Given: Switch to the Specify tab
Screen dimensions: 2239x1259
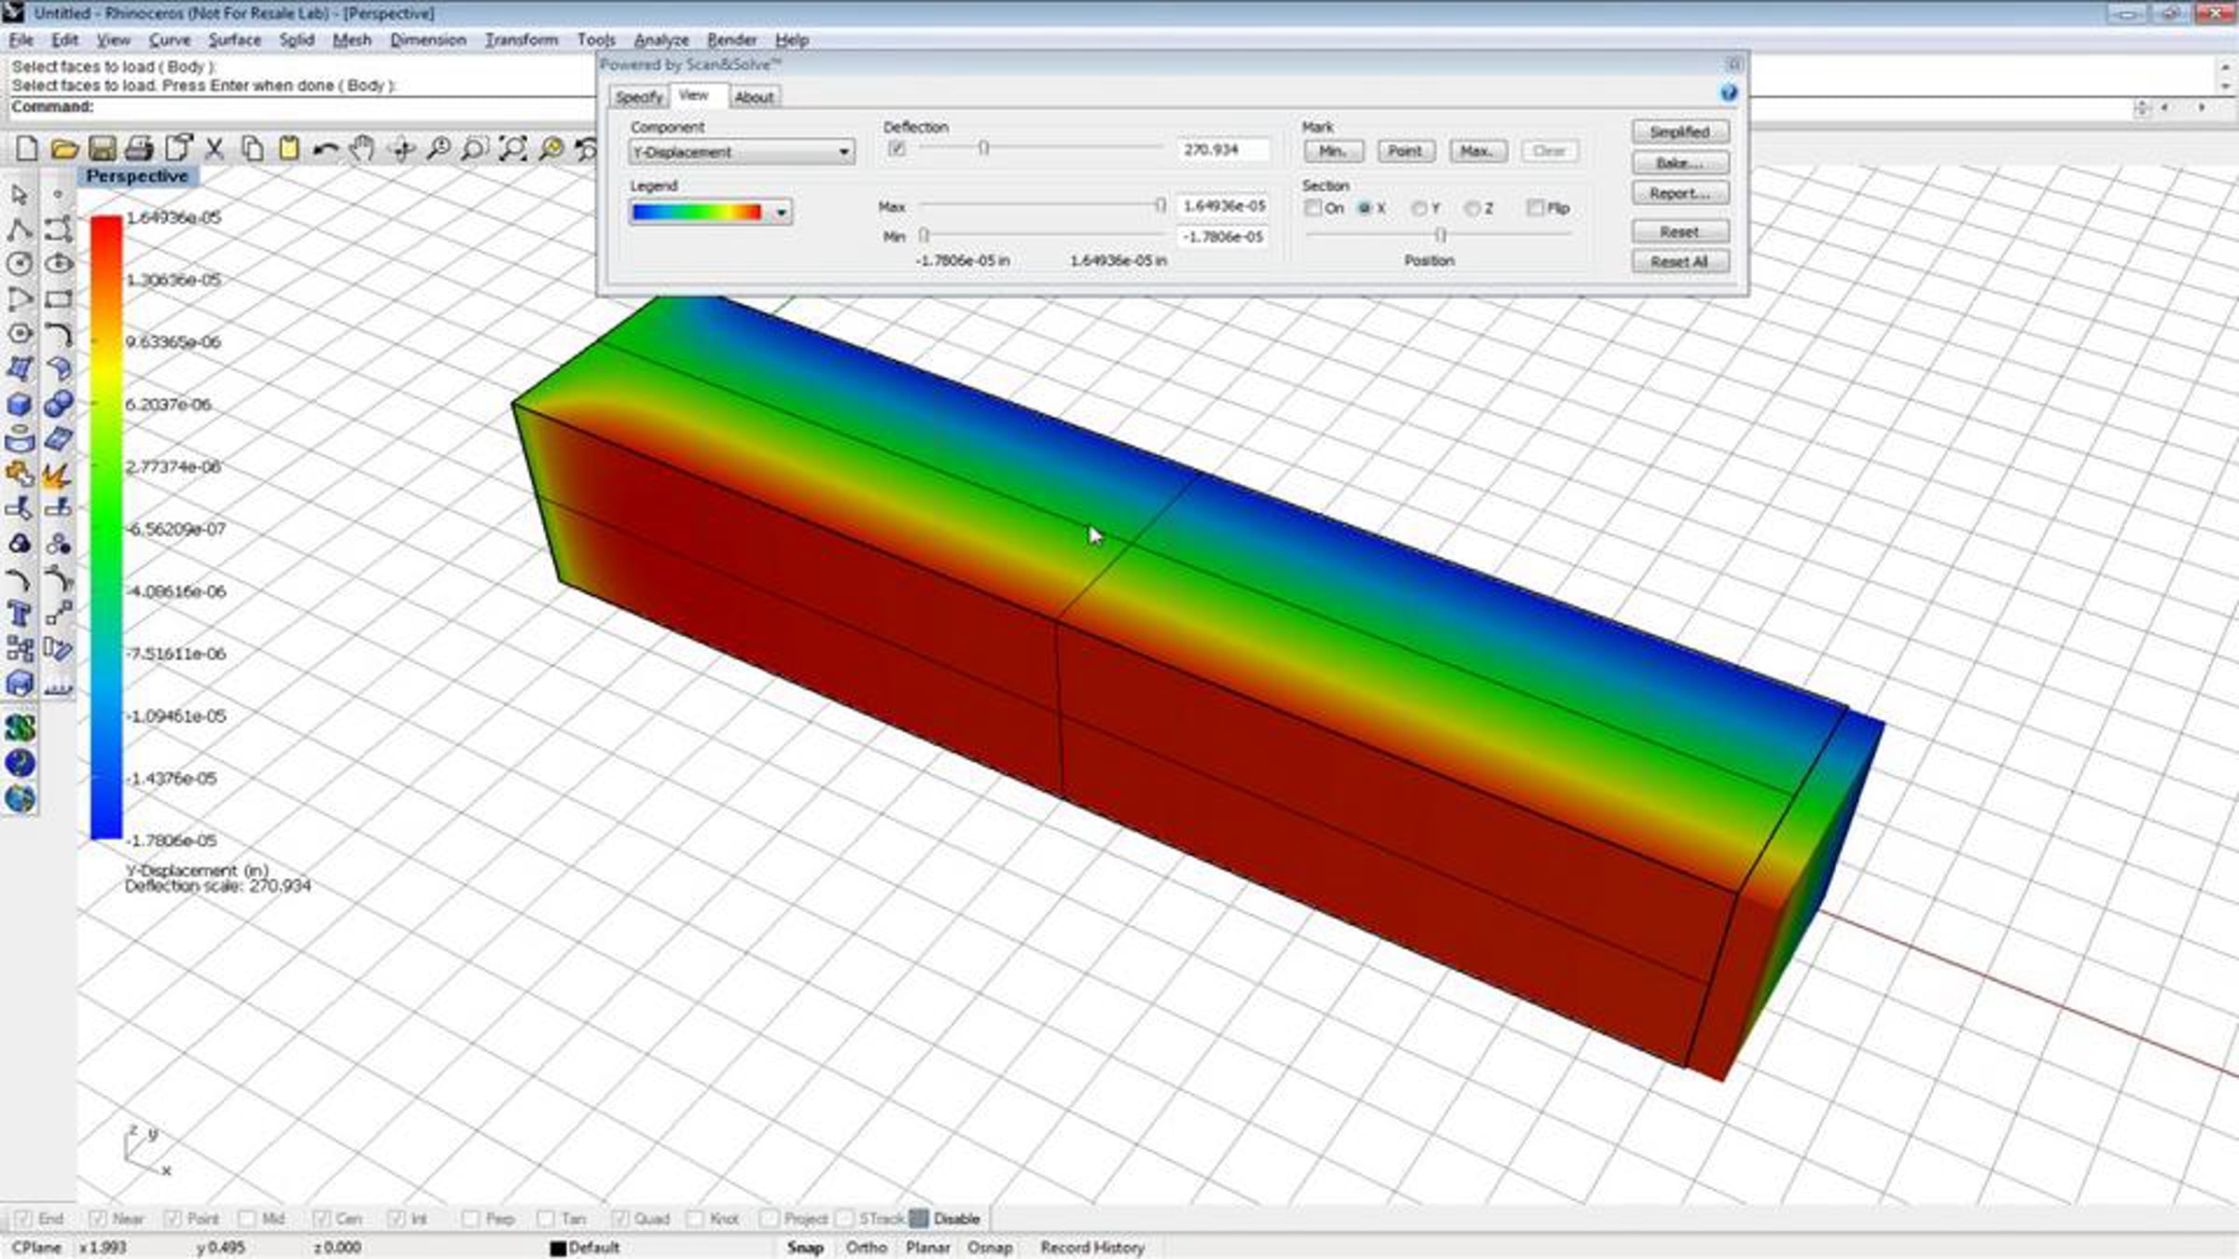Looking at the screenshot, I should (639, 97).
